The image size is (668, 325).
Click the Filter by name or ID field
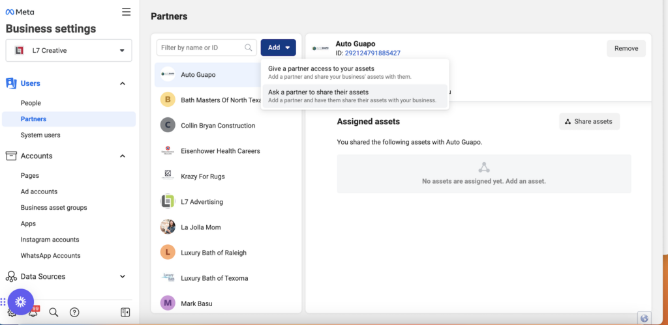point(207,48)
